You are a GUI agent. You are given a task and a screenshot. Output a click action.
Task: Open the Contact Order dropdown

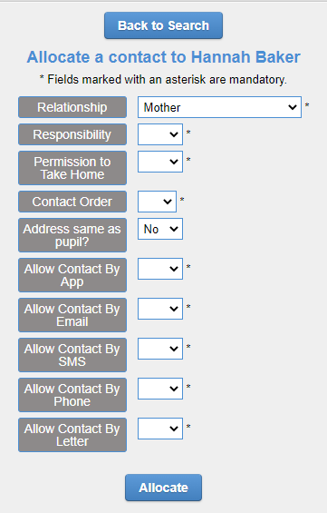pyautogui.click(x=157, y=202)
